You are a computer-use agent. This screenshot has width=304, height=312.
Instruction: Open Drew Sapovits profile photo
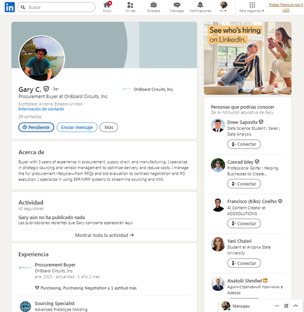(218, 125)
